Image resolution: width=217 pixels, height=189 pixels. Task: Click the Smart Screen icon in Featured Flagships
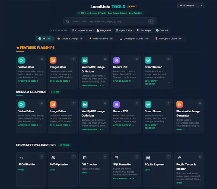click(x=148, y=60)
